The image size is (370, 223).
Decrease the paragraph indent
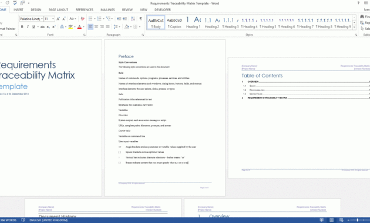pos(119,19)
